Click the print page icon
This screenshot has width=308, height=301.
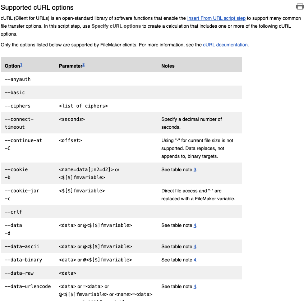(x=300, y=6)
